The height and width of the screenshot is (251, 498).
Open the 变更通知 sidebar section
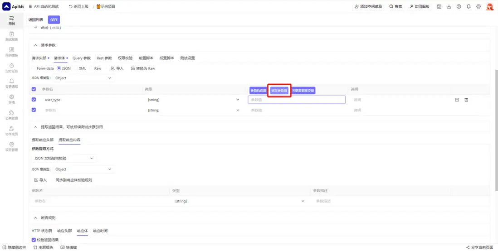[11, 83]
